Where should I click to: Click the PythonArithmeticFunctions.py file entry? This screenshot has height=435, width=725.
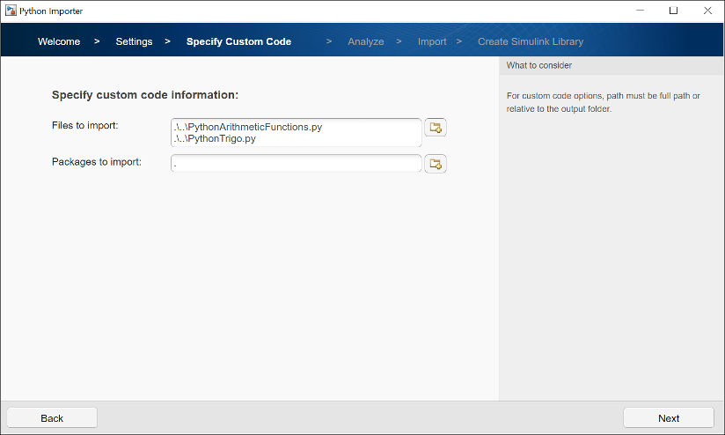(x=249, y=127)
